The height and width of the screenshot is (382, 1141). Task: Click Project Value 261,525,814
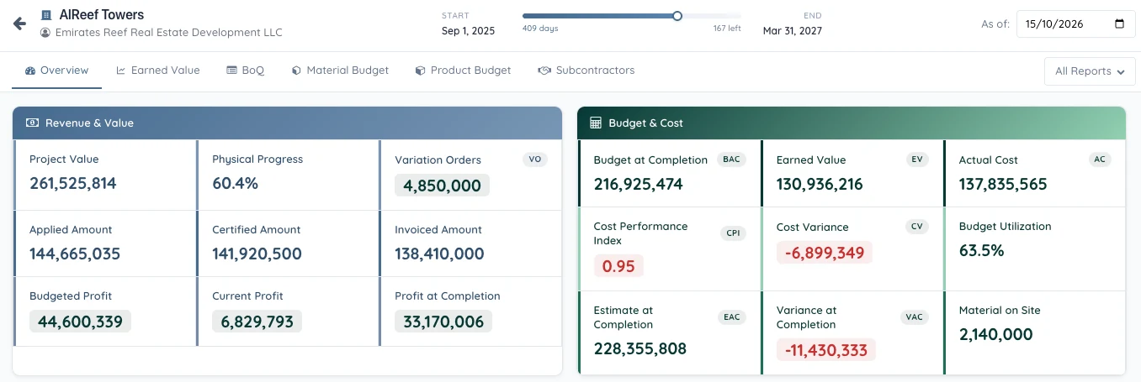pos(73,183)
